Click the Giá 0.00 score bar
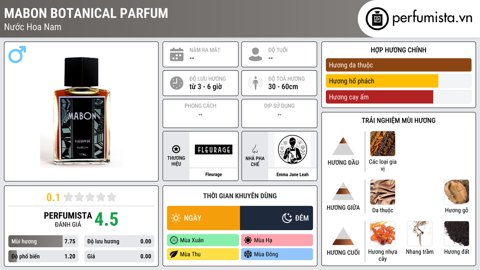This screenshot has height=270, width=480. point(119,256)
